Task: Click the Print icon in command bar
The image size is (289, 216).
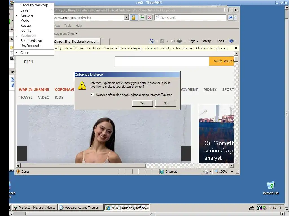Action: [x=179, y=41]
